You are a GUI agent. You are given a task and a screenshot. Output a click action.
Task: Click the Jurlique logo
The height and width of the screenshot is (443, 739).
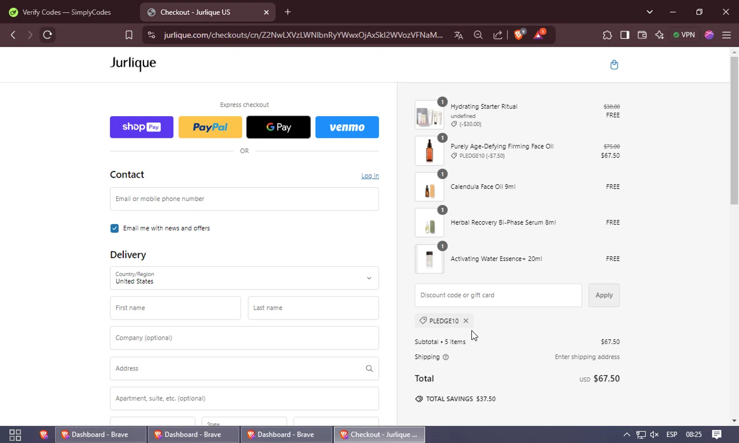click(133, 63)
